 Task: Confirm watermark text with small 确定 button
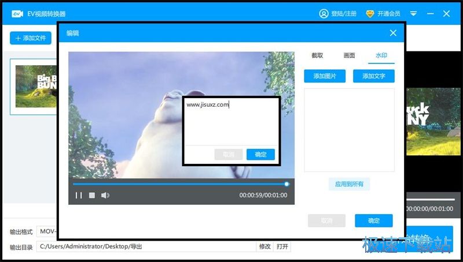click(261, 155)
